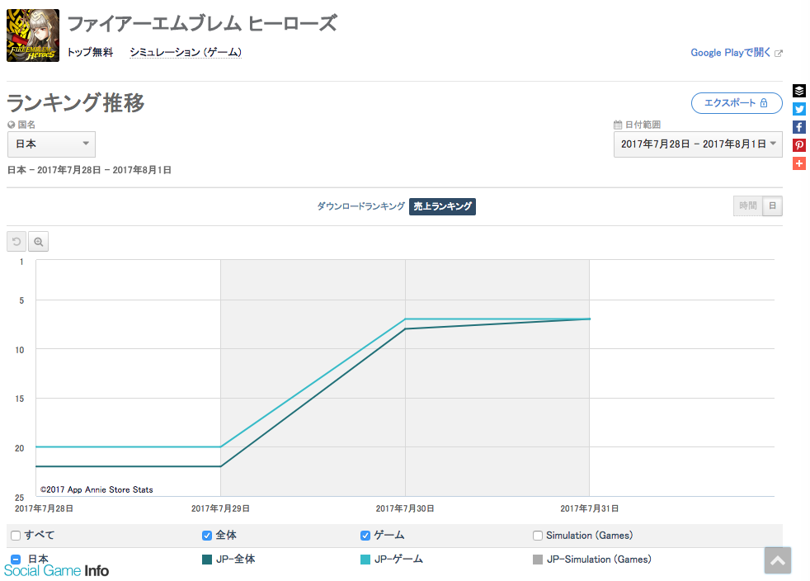
Task: Select the 売上ランキング tab
Action: [443, 206]
